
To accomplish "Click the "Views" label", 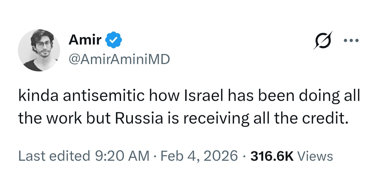I will (315, 156).
